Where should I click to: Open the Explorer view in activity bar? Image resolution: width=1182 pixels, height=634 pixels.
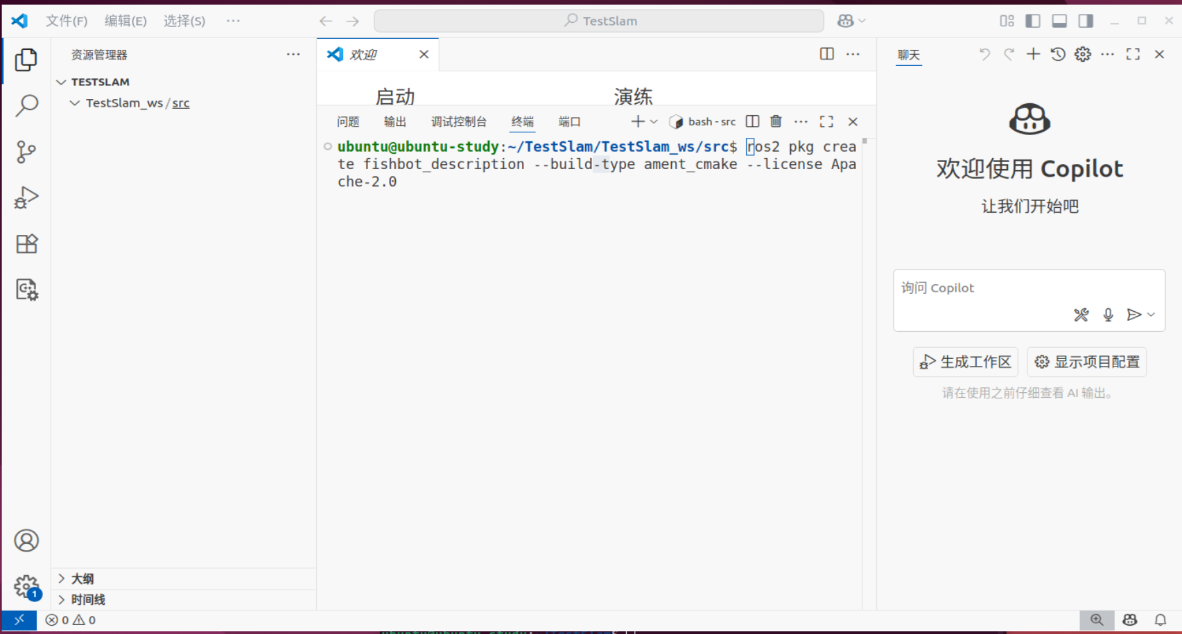point(26,60)
